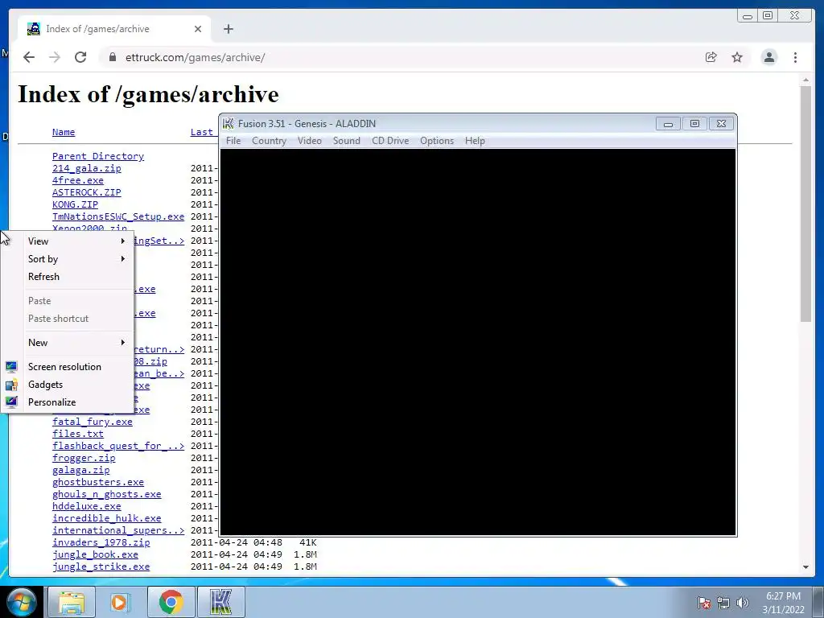The height and width of the screenshot is (618, 824).
Task: Open fatal_fury.exe link
Action: coord(93,422)
